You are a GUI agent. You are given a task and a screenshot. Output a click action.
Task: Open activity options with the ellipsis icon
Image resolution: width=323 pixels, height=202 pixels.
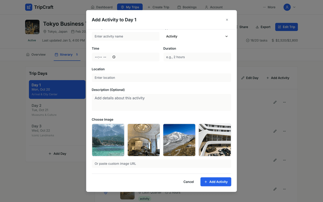pyautogui.click(x=284, y=102)
